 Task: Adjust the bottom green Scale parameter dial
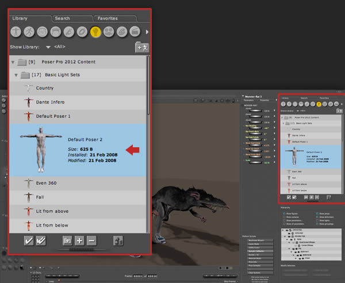(x=255, y=163)
